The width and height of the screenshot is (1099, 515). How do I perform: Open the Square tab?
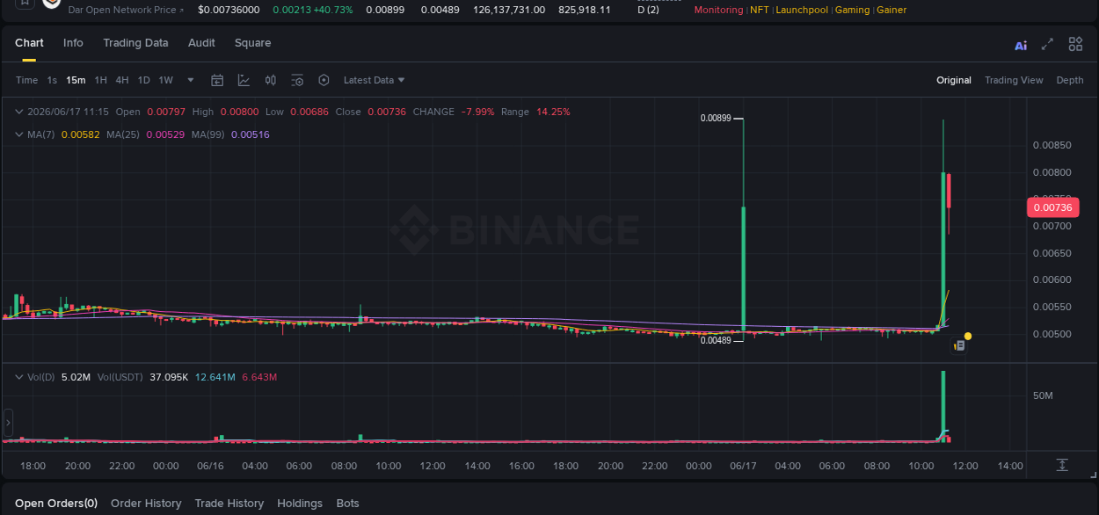pos(252,43)
